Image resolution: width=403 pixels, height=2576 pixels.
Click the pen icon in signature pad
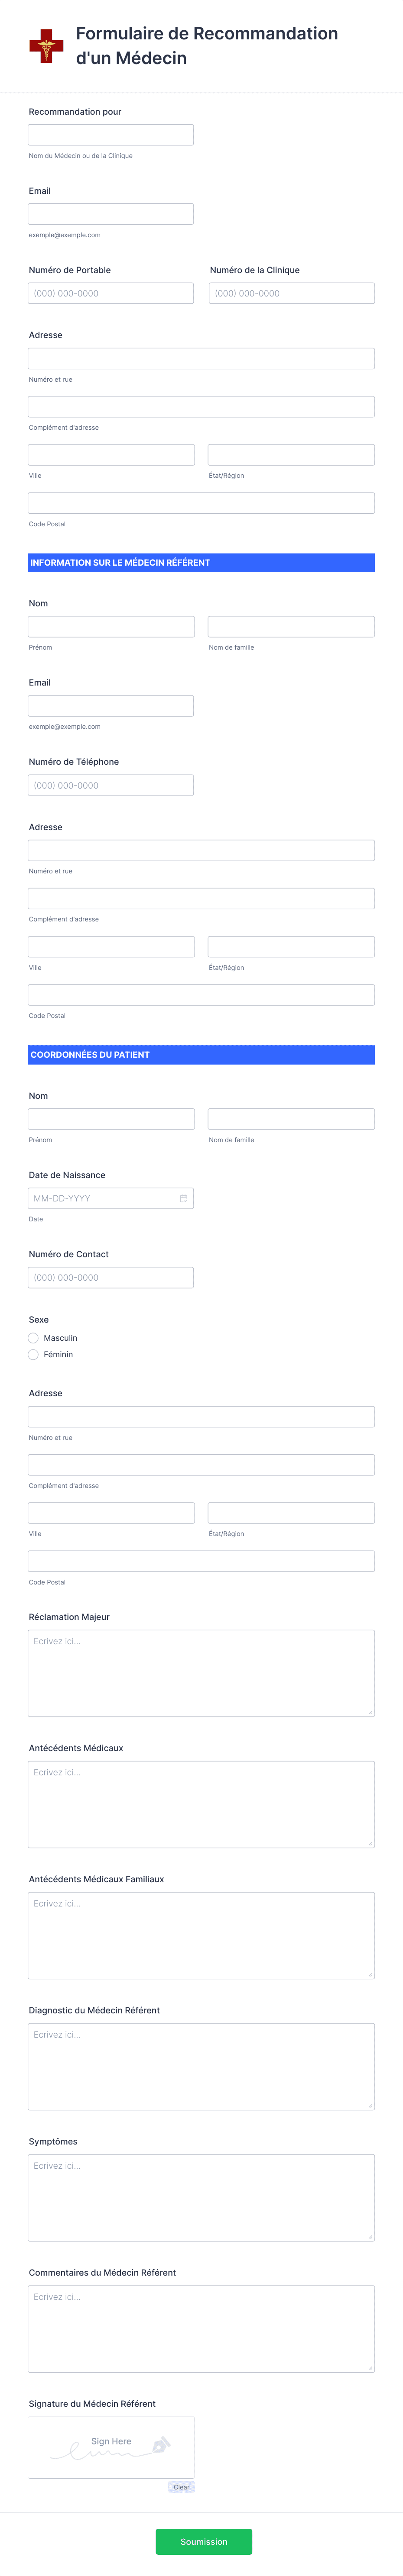(160, 2445)
